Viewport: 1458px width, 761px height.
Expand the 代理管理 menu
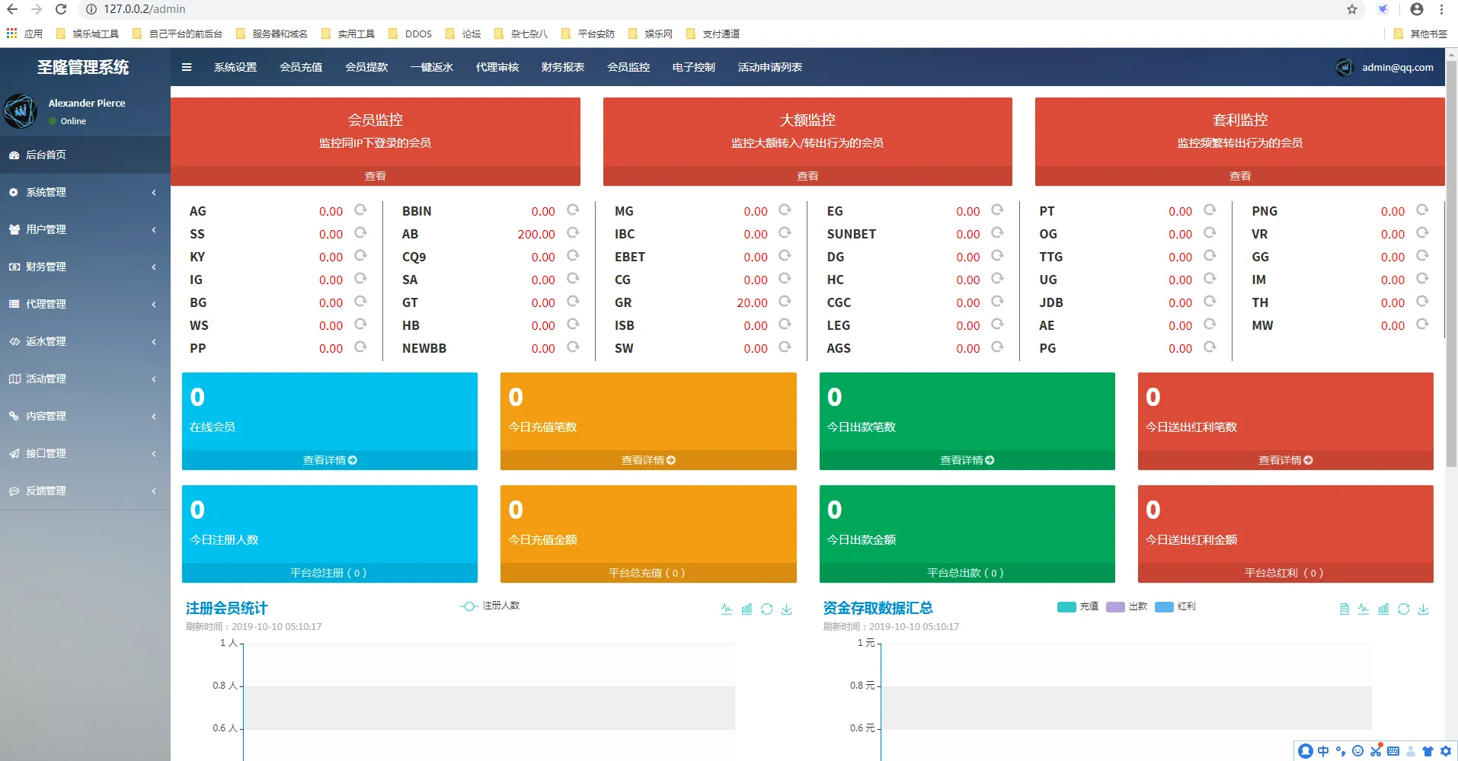pyautogui.click(x=84, y=303)
